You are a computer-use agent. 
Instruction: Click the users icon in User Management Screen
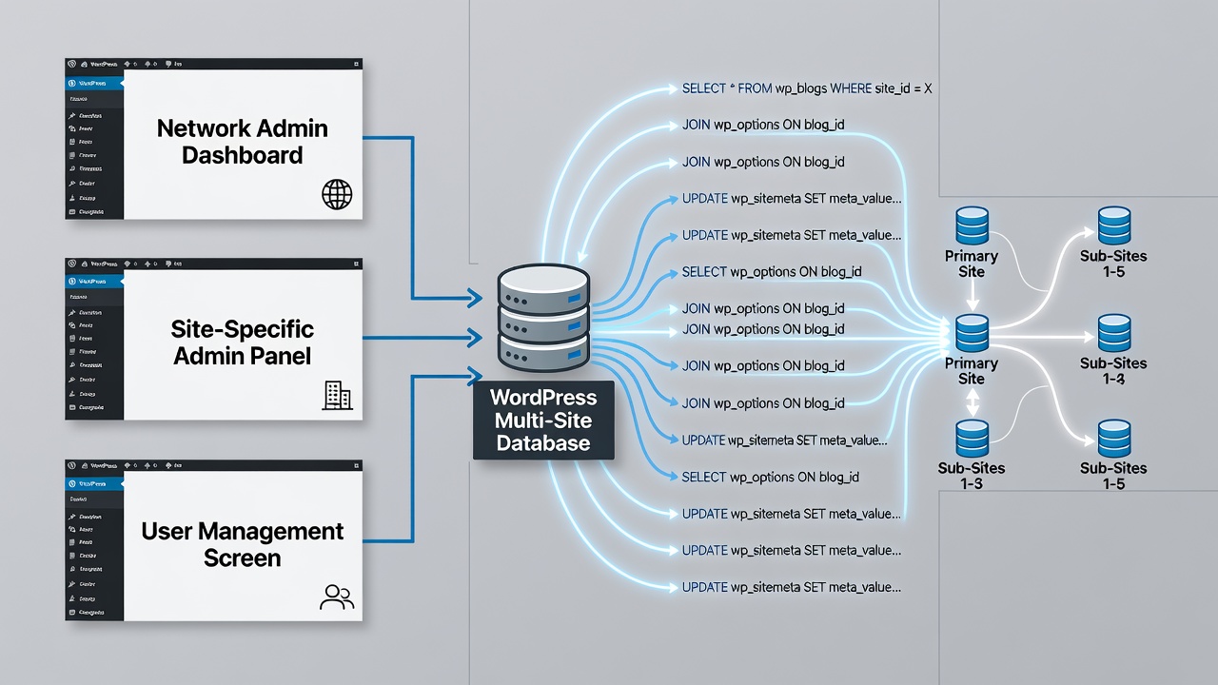(337, 597)
